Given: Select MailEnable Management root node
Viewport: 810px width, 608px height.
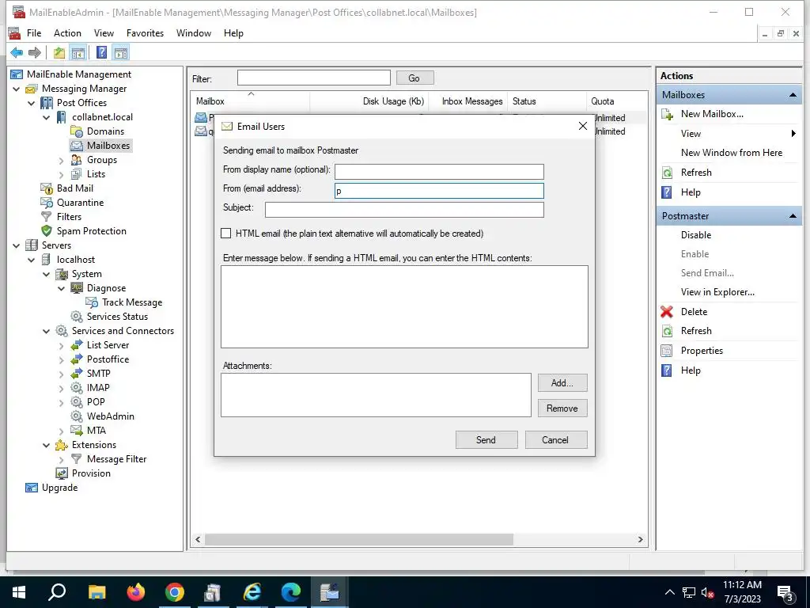Looking at the screenshot, I should click(78, 74).
